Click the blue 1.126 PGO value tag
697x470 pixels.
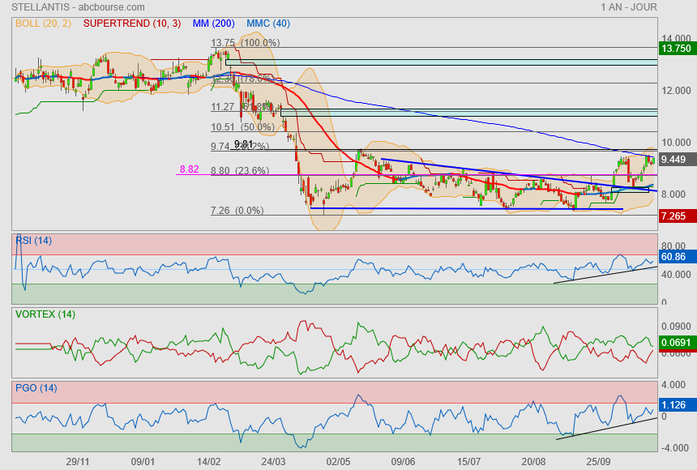[x=675, y=404]
